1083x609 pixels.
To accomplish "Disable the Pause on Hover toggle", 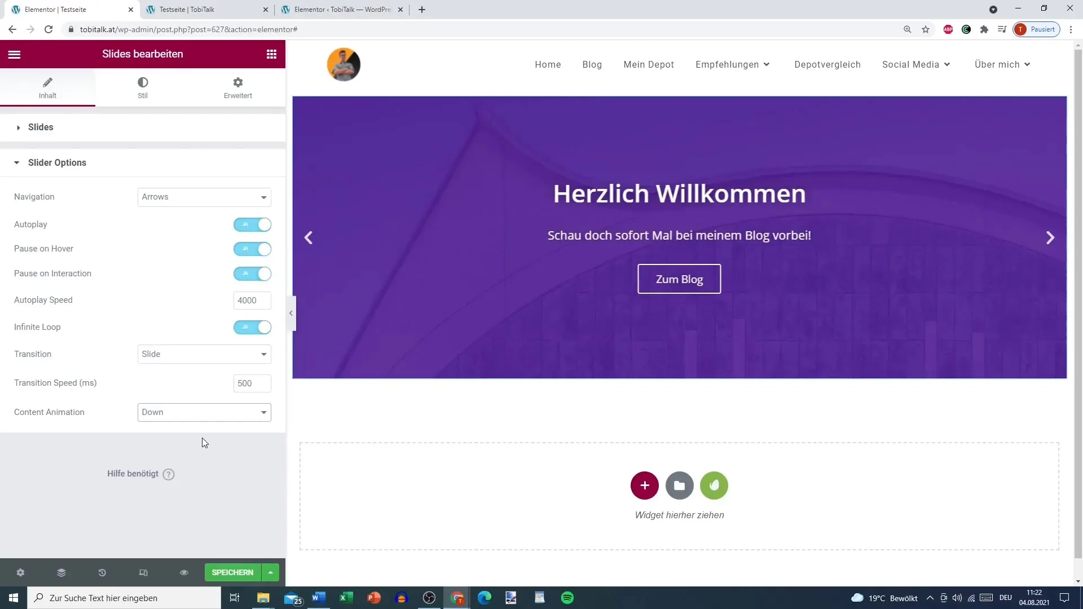I will pyautogui.click(x=252, y=248).
